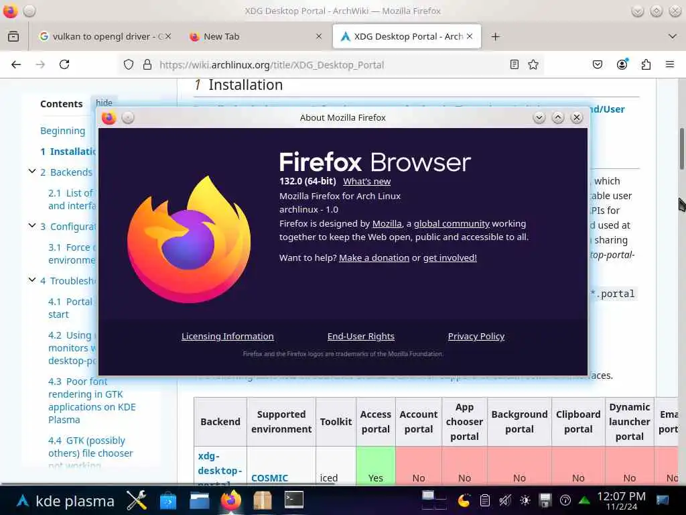Go to '2 Backends' in contents
686x515 pixels.
click(x=66, y=172)
